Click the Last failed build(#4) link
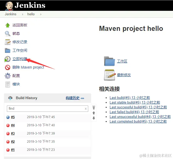Image resolution: width=173 pixels, height=159 pixels. 134,112
